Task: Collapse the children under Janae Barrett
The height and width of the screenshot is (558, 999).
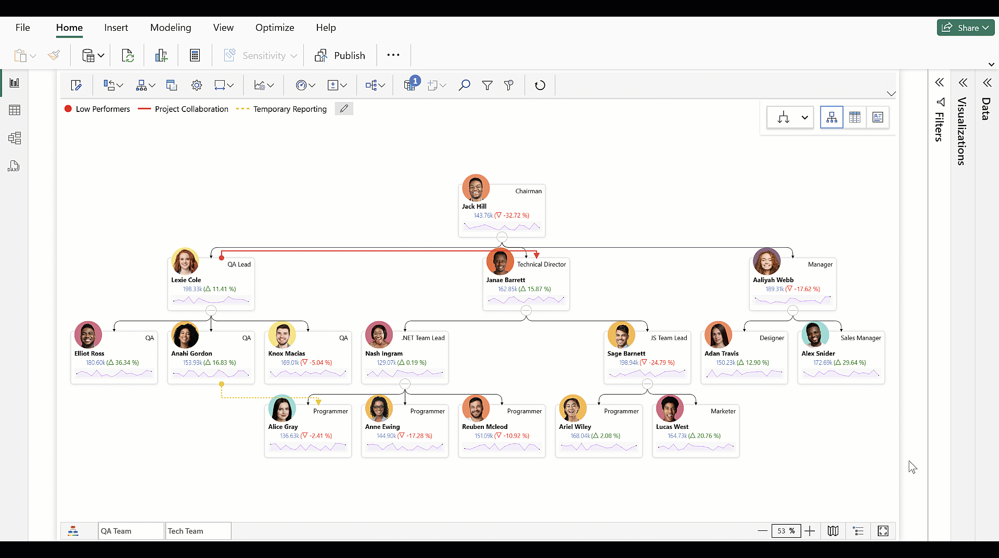Action: (x=526, y=311)
